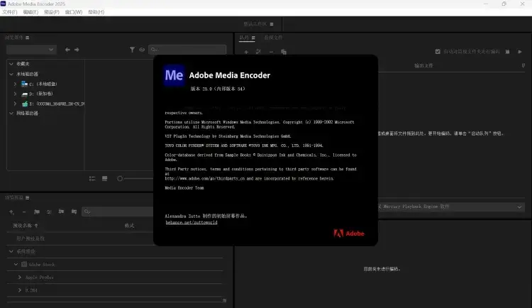Click the filter funnel icon in media browser
The image size is (532, 308).
click(x=132, y=50)
